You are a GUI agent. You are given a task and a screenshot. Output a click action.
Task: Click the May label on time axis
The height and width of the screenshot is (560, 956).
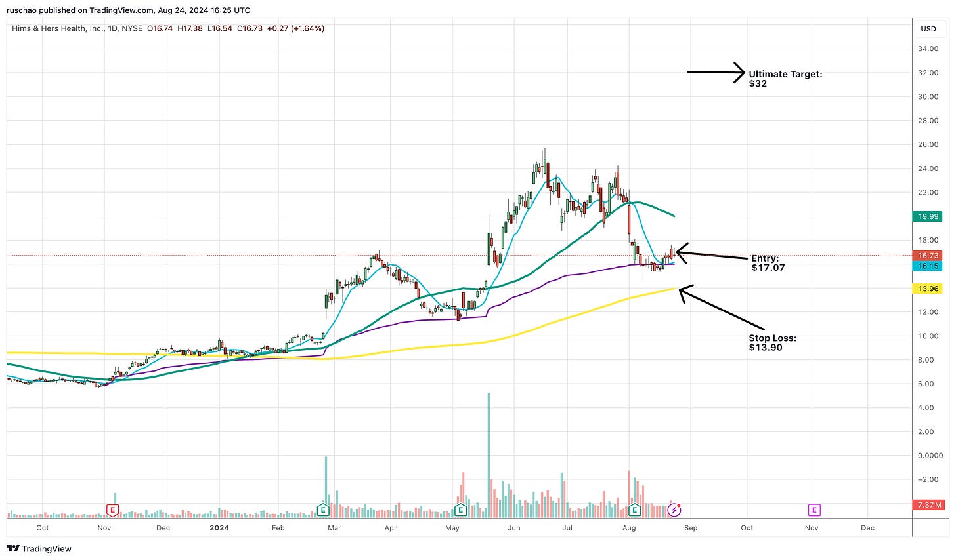click(452, 527)
